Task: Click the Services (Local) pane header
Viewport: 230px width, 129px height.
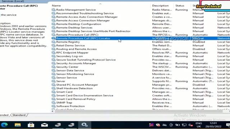Action: (13, 1)
